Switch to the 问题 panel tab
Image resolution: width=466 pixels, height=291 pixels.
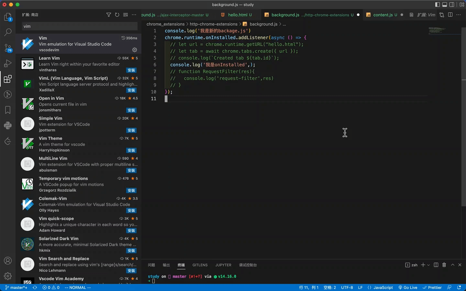click(x=151, y=265)
